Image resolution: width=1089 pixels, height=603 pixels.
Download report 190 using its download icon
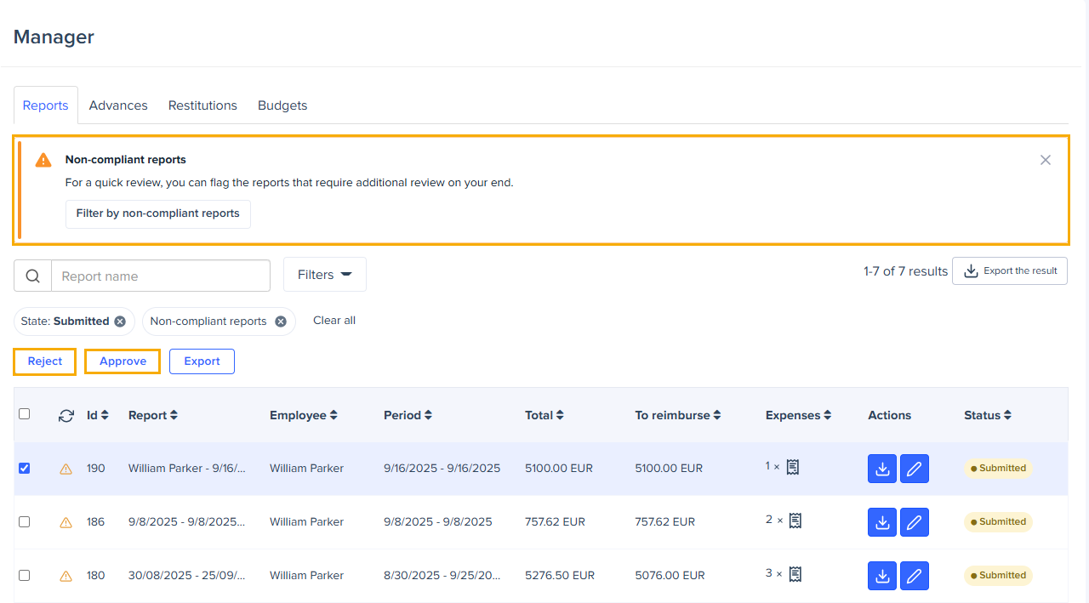[882, 469]
